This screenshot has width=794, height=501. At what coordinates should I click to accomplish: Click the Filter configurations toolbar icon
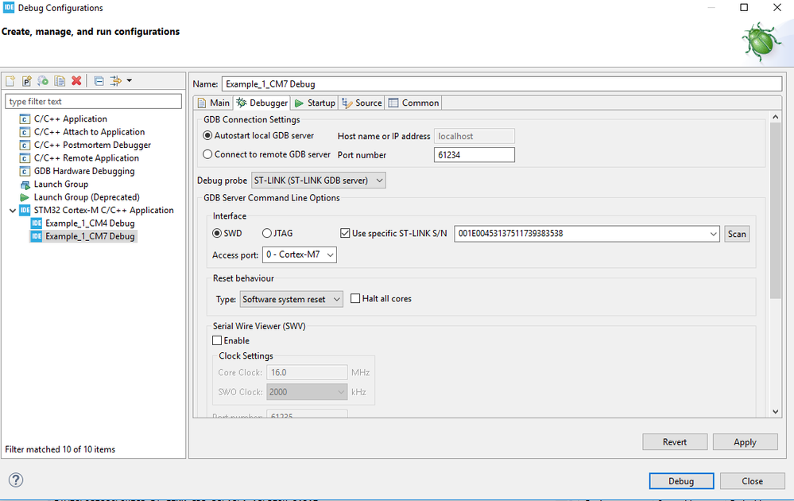pos(116,80)
